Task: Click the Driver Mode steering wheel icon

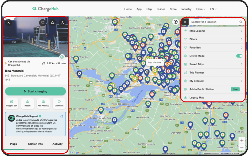Action: (185, 56)
